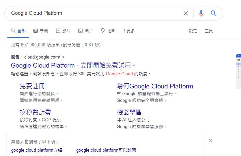Select the 全部 tab
Image resolution: width=241 pixels, height=156 pixels.
pyautogui.click(x=18, y=31)
